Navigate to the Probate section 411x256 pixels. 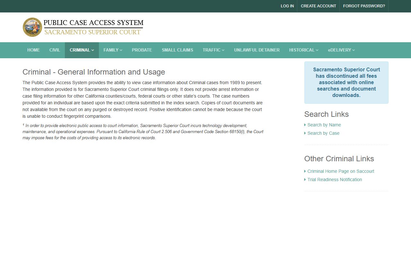click(142, 50)
